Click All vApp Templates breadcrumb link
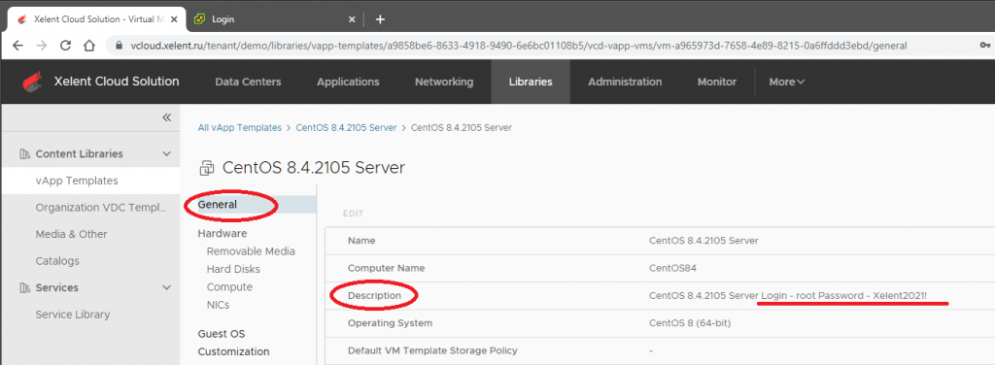The height and width of the screenshot is (365, 995). 240,127
